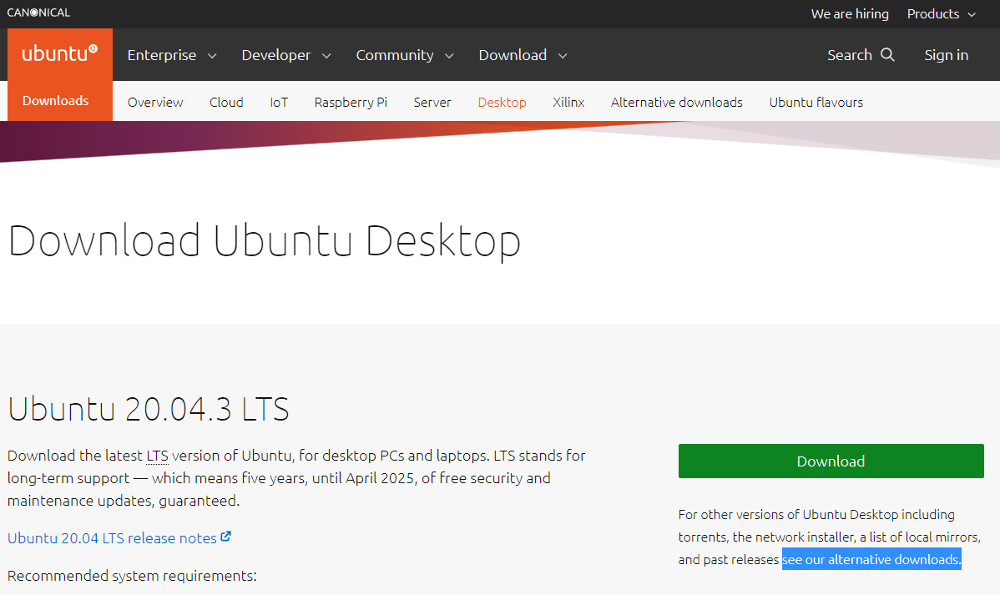The image size is (1000, 595).
Task: Switch to the Xilinx tab
Action: click(568, 102)
